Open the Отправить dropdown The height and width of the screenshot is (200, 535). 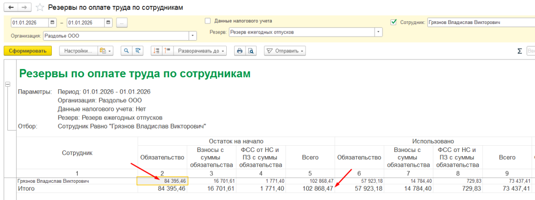pyautogui.click(x=285, y=51)
